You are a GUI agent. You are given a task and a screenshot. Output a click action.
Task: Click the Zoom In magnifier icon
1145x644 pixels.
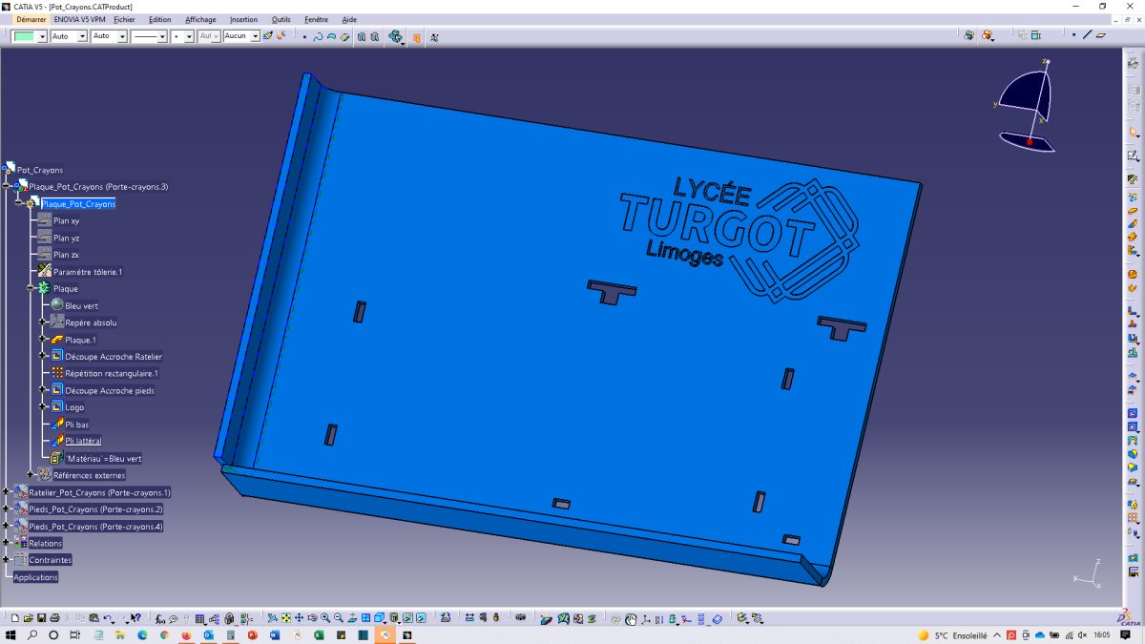325,618
